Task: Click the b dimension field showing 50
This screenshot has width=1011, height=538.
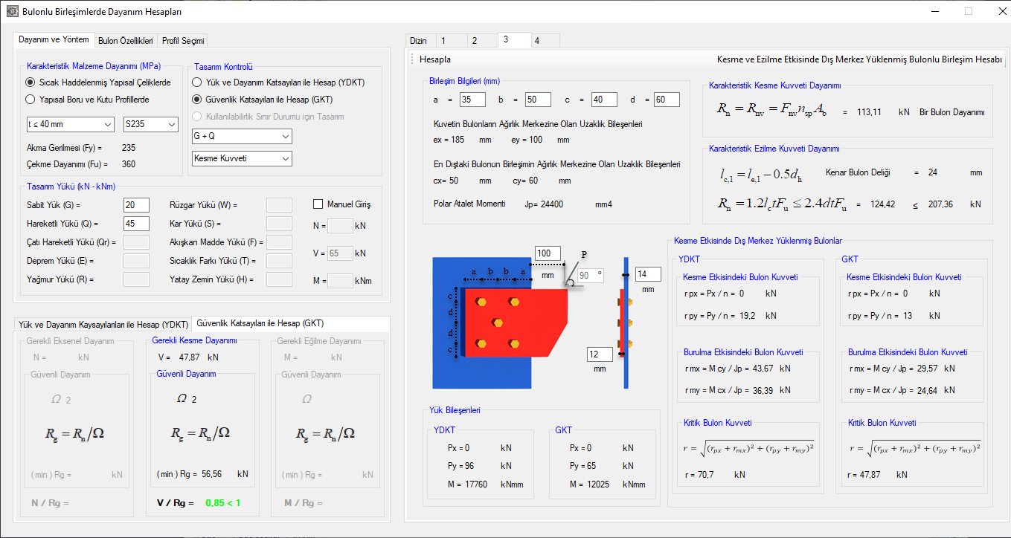Action: [538, 100]
